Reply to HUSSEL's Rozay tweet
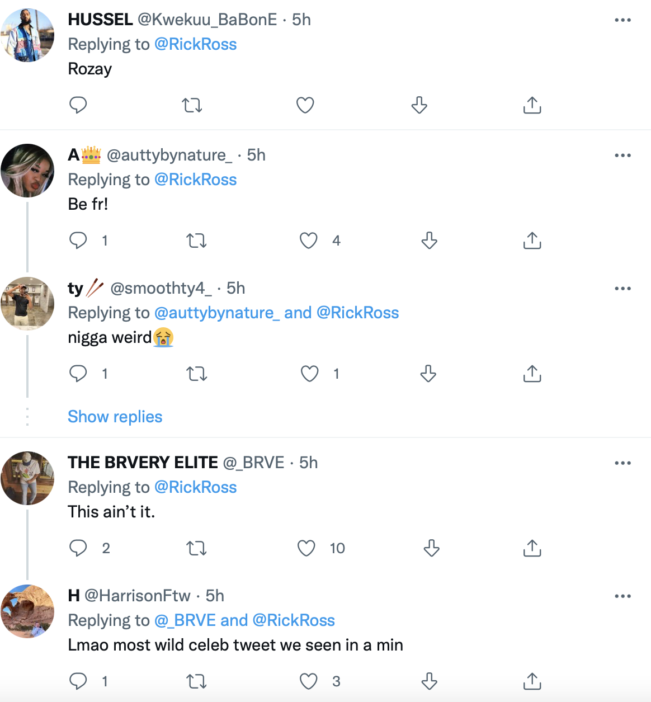This screenshot has height=702, width=651. pyautogui.click(x=78, y=105)
